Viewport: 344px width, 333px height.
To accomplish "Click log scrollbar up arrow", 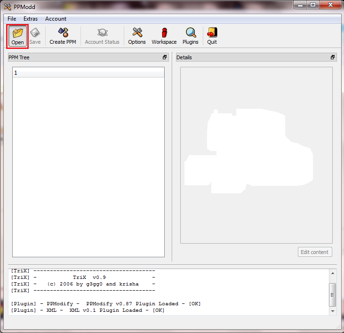I will click(333, 273).
